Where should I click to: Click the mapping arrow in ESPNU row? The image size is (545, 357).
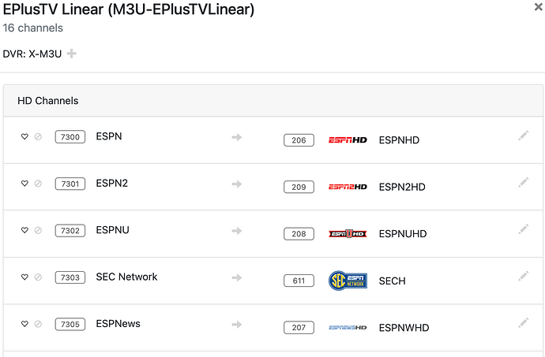click(236, 231)
